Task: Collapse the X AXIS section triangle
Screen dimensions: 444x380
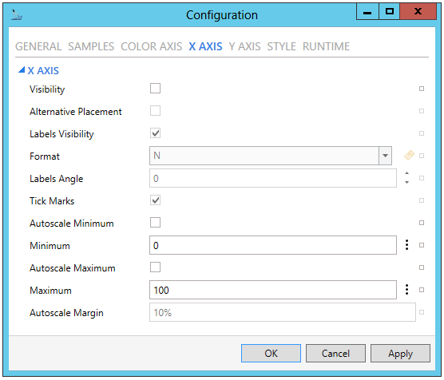Action: (x=22, y=70)
